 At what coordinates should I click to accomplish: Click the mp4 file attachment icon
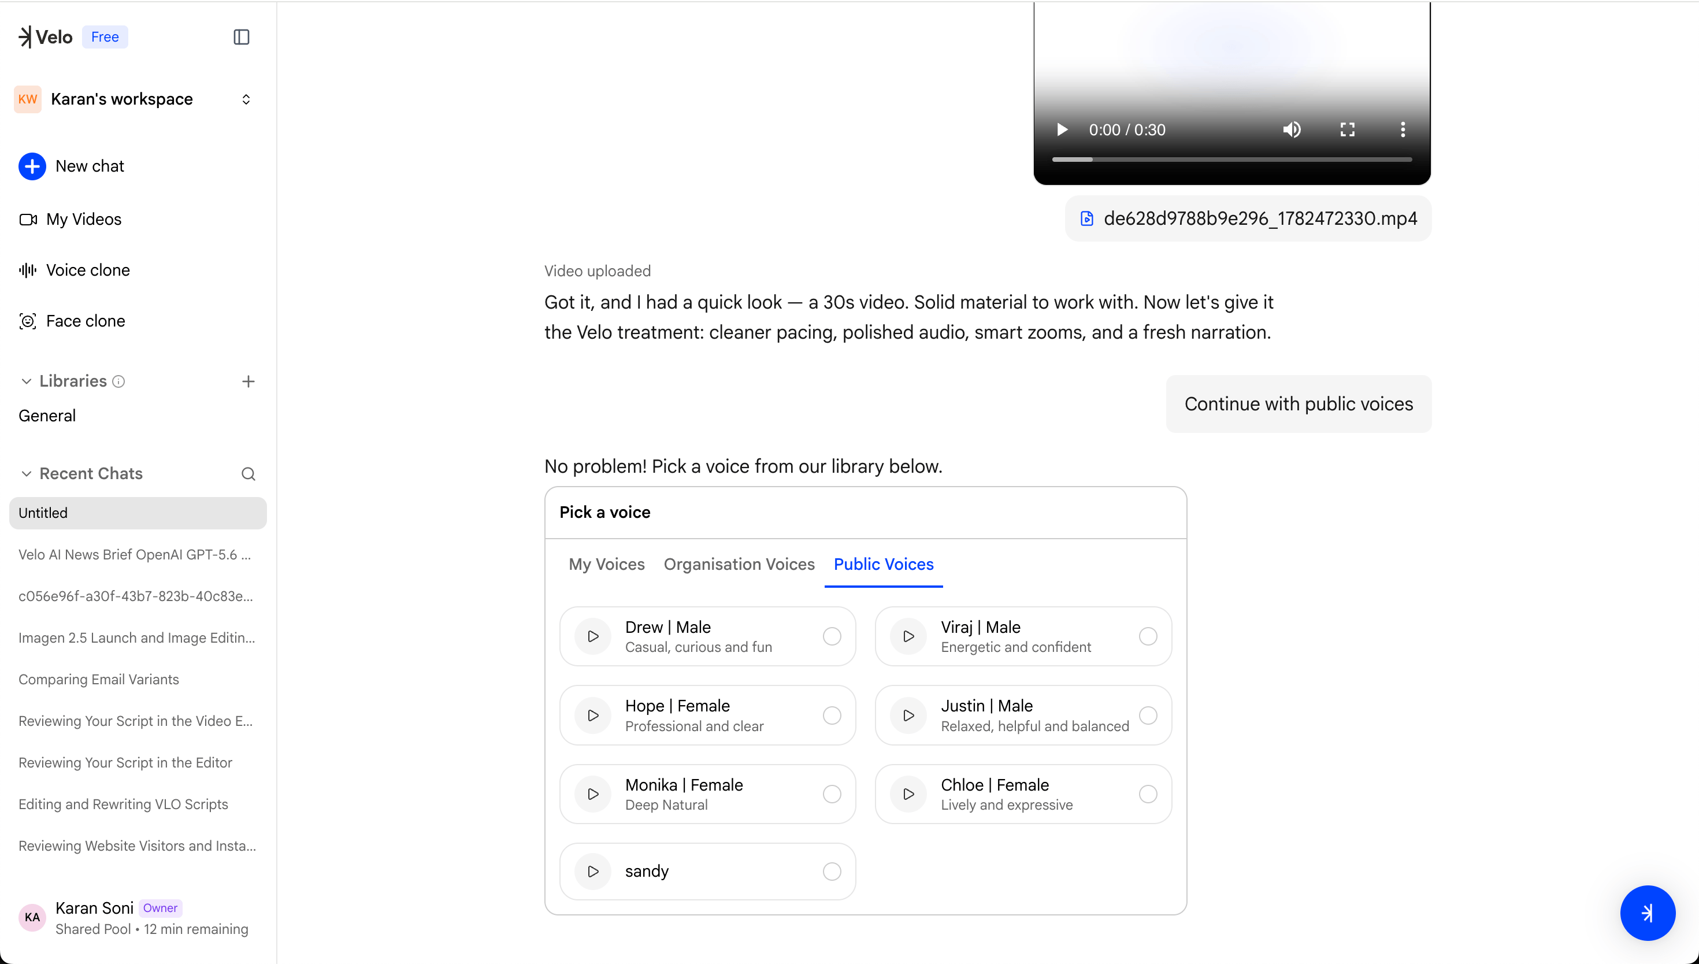(1087, 218)
